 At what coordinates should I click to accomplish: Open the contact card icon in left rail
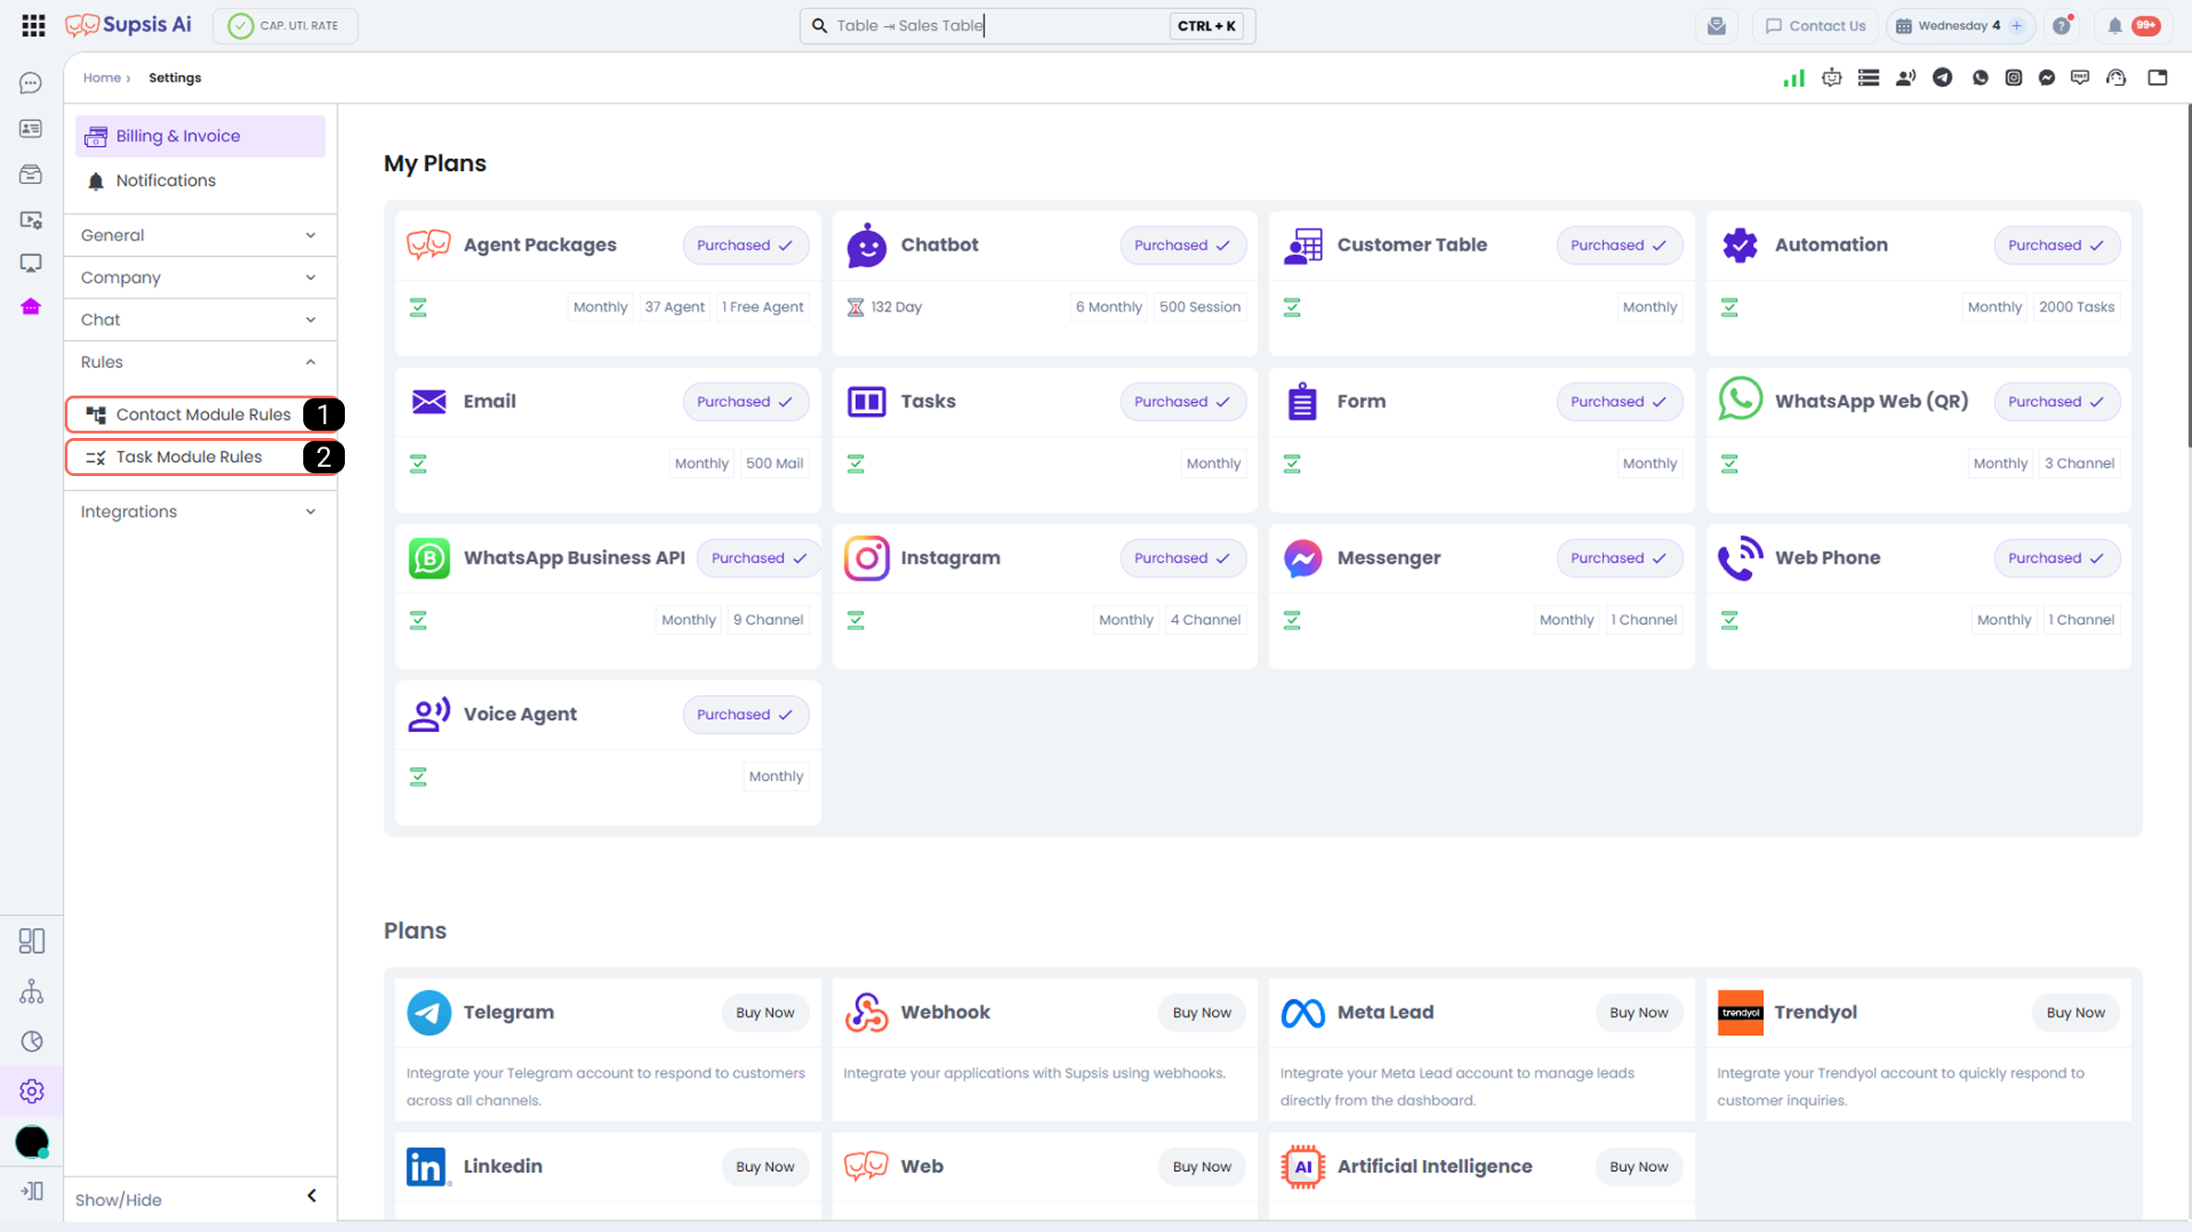[31, 128]
